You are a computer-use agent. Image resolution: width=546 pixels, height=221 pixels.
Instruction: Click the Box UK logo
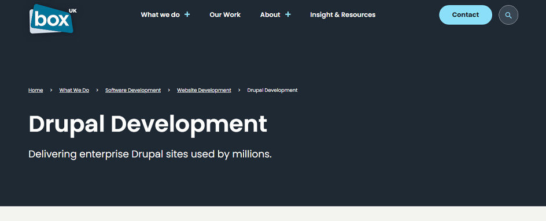53,19
